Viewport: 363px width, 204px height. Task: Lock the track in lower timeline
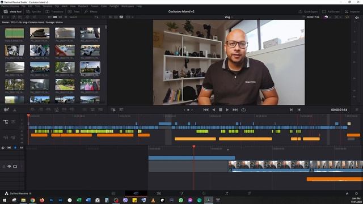click(4, 166)
